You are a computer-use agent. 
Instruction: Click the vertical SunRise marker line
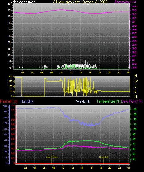(51, 161)
